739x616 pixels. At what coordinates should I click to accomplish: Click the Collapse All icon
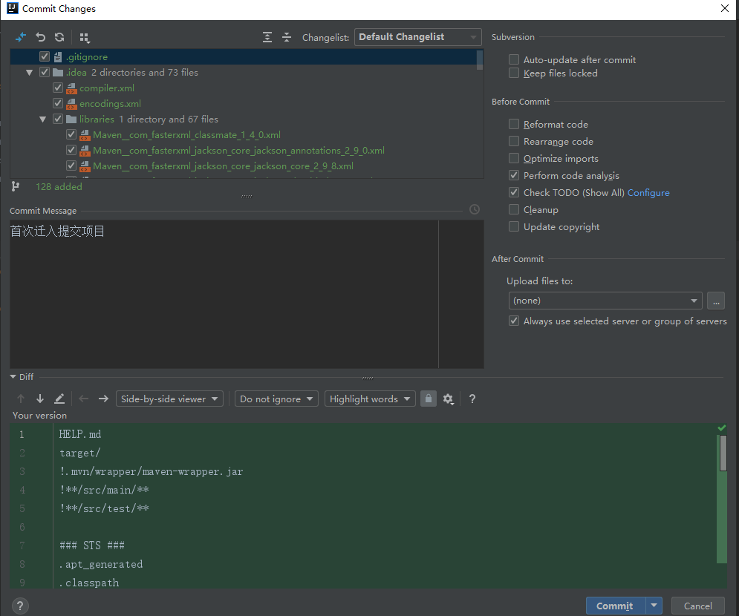click(x=287, y=37)
